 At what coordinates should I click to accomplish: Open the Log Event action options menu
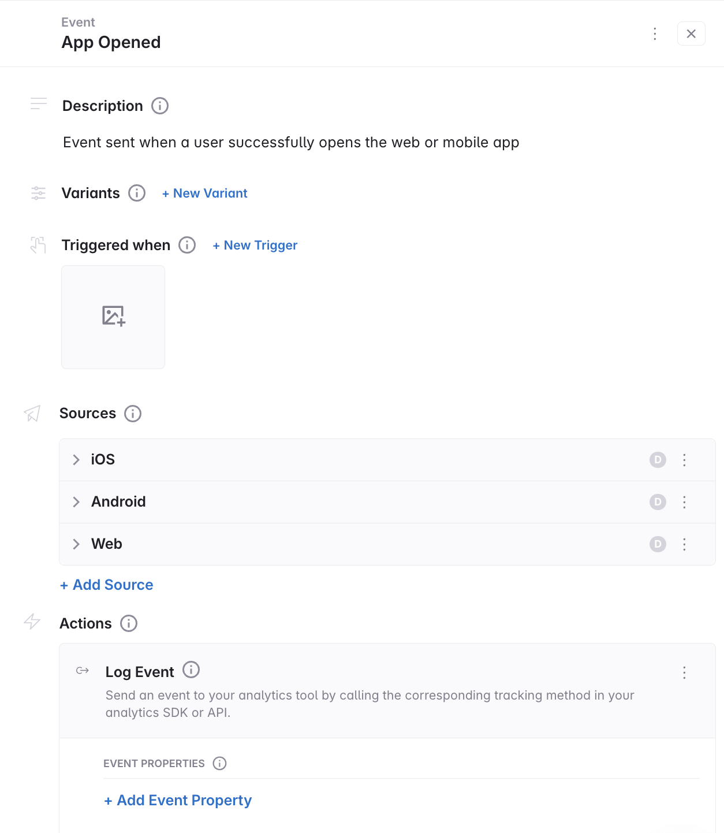tap(684, 672)
